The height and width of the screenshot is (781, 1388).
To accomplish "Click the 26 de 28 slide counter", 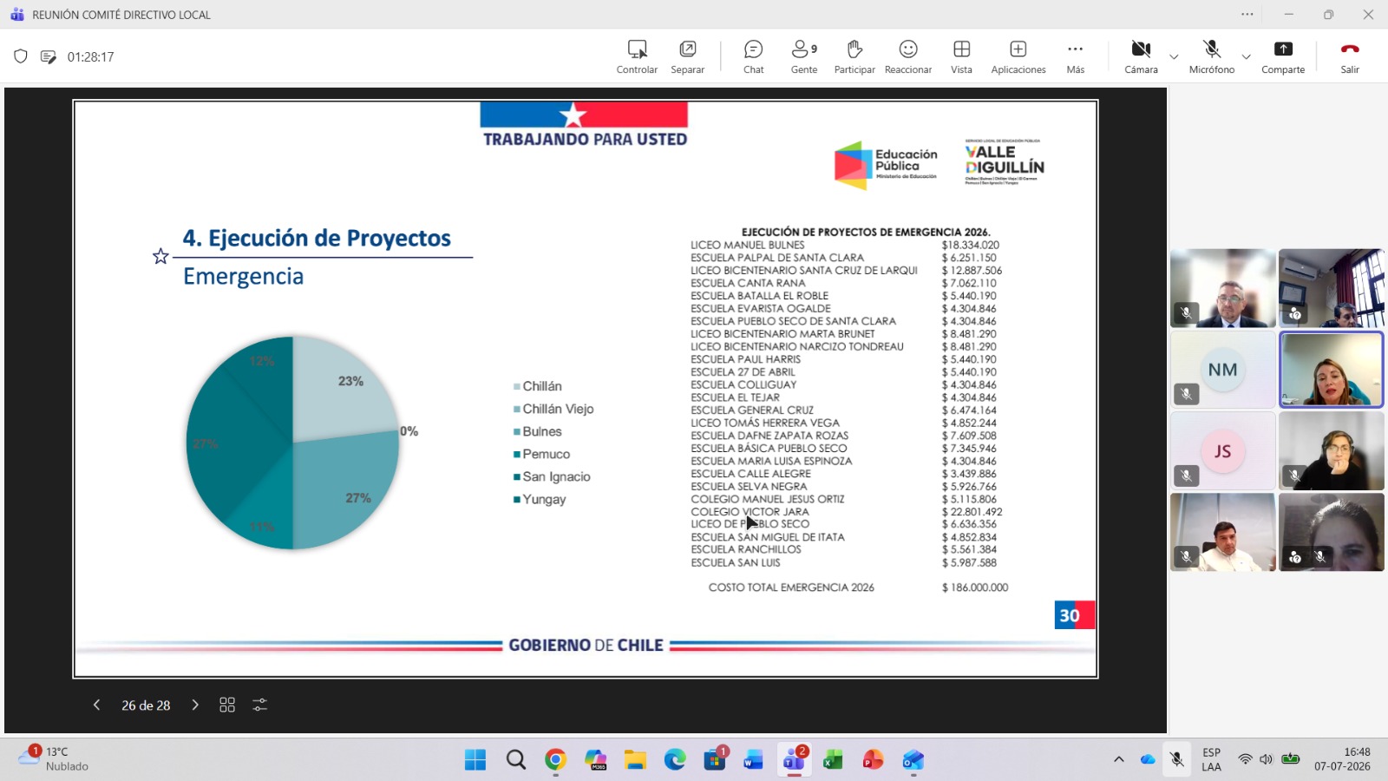I will [146, 706].
